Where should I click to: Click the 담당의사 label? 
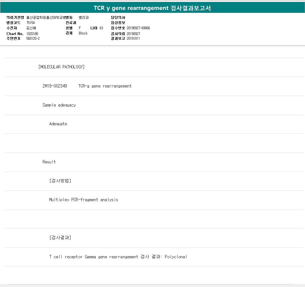118,17
